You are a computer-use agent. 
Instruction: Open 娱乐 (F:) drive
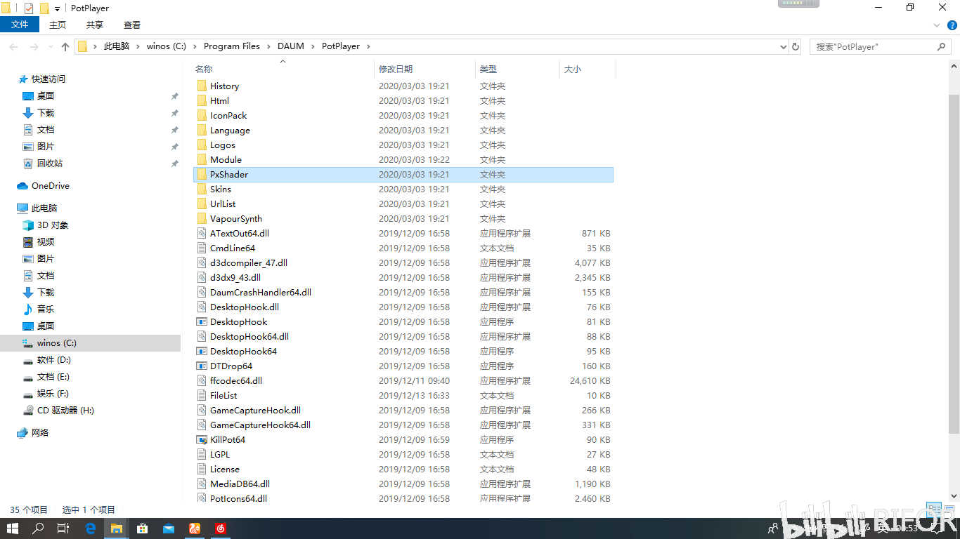[46, 394]
